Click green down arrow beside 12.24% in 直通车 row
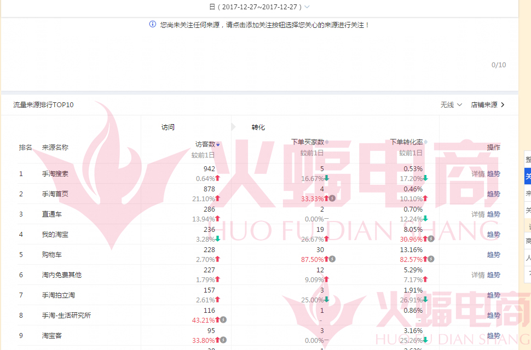The image size is (531, 350). coord(425,219)
